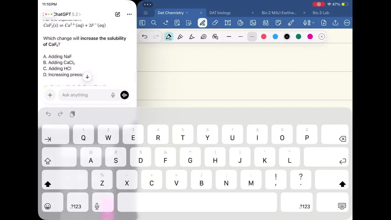391x220 pixels.
Task: Toggle the shape-fill pen option
Action: [x=215, y=37]
